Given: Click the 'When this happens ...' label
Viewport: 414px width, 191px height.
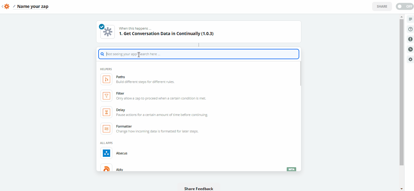Looking at the screenshot, I should click(x=135, y=28).
